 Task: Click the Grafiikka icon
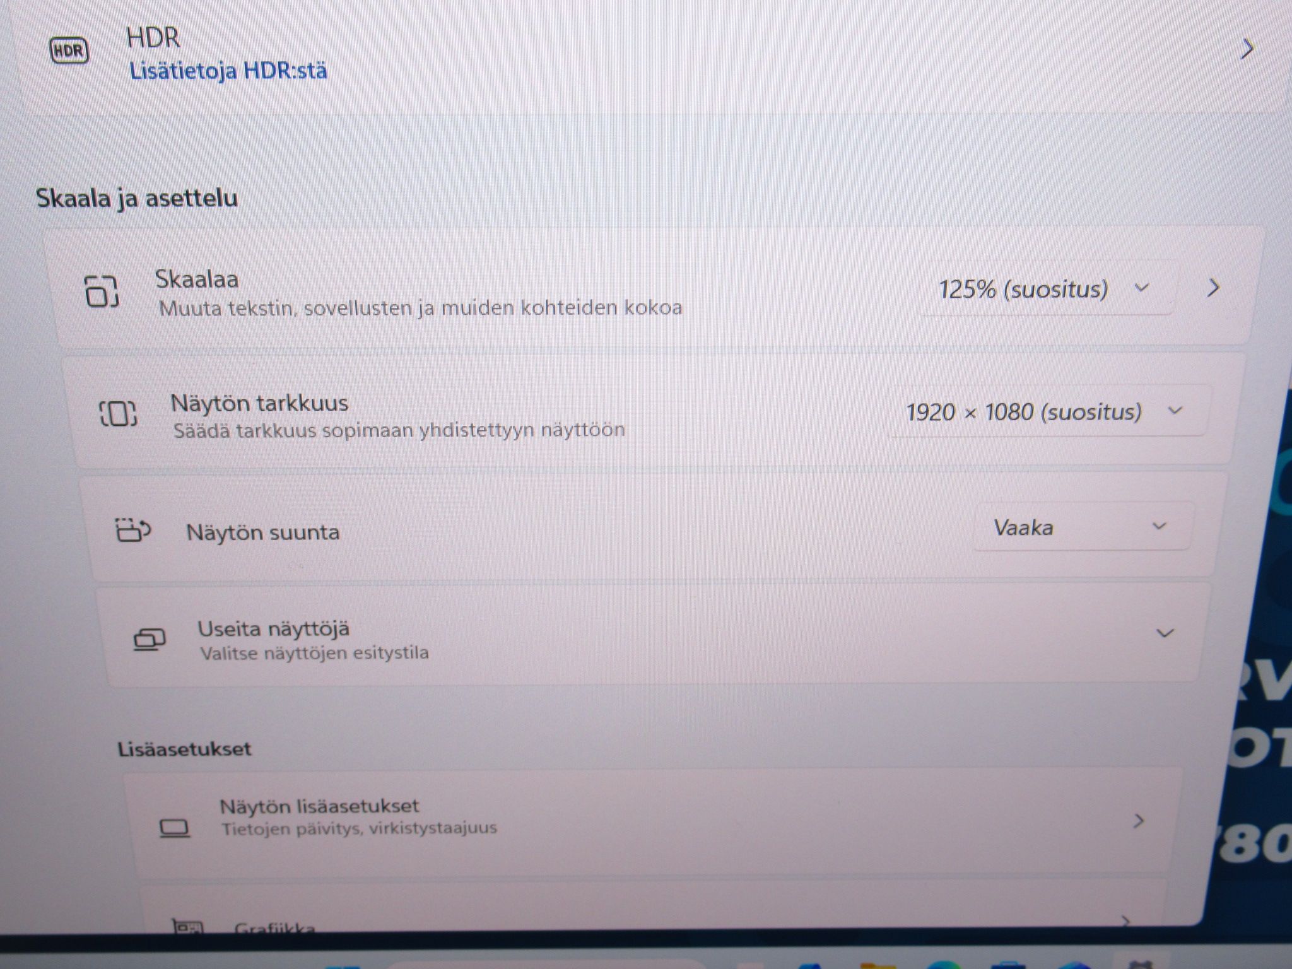coord(187,926)
